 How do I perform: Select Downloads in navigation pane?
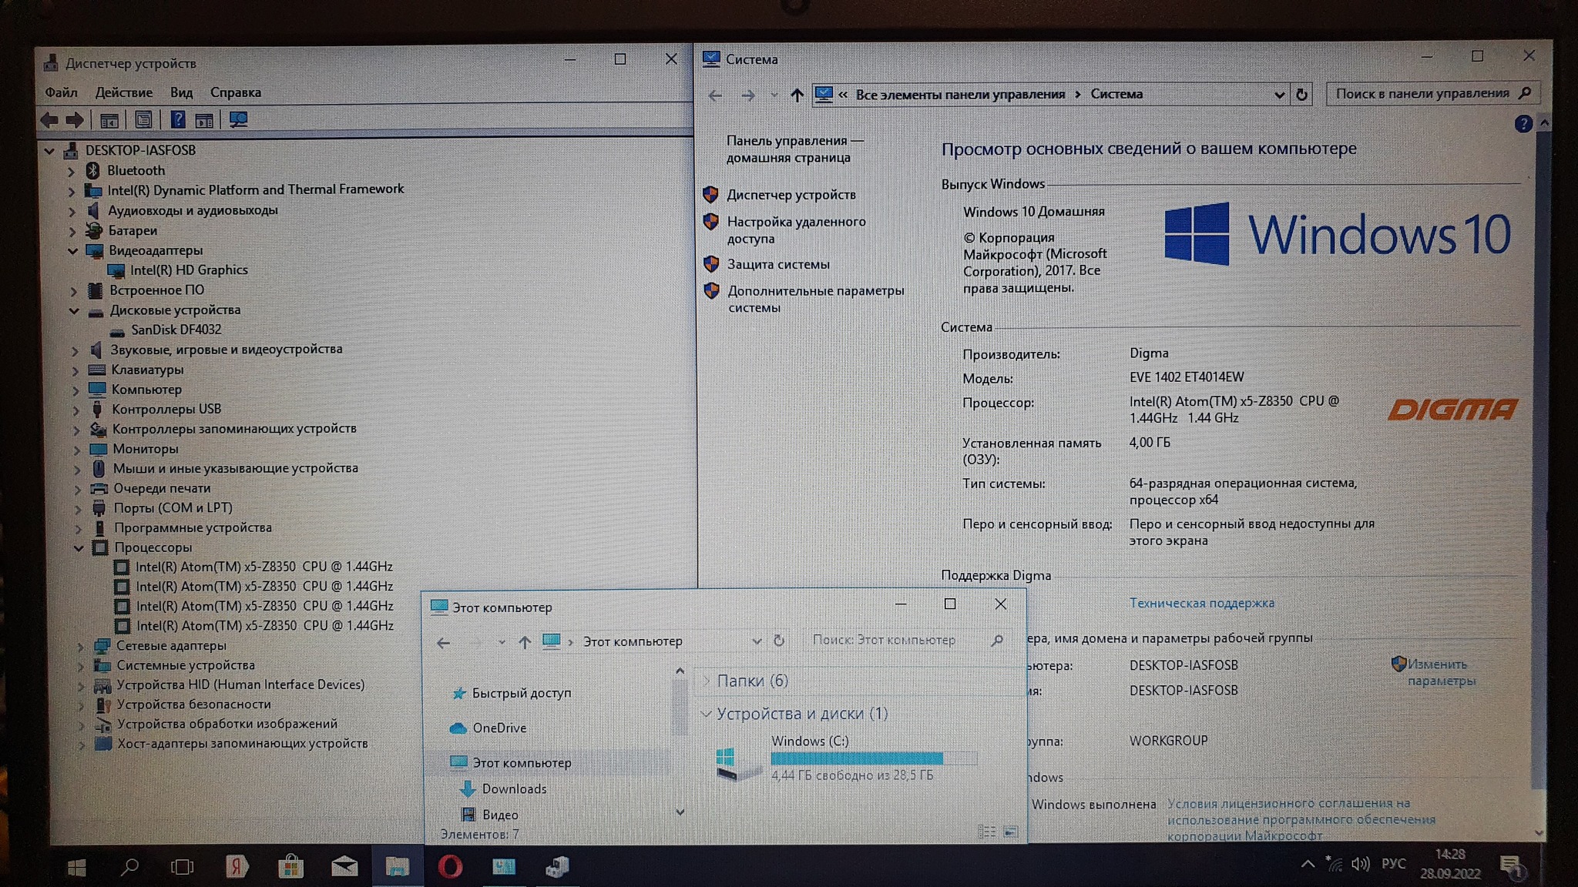tap(514, 788)
